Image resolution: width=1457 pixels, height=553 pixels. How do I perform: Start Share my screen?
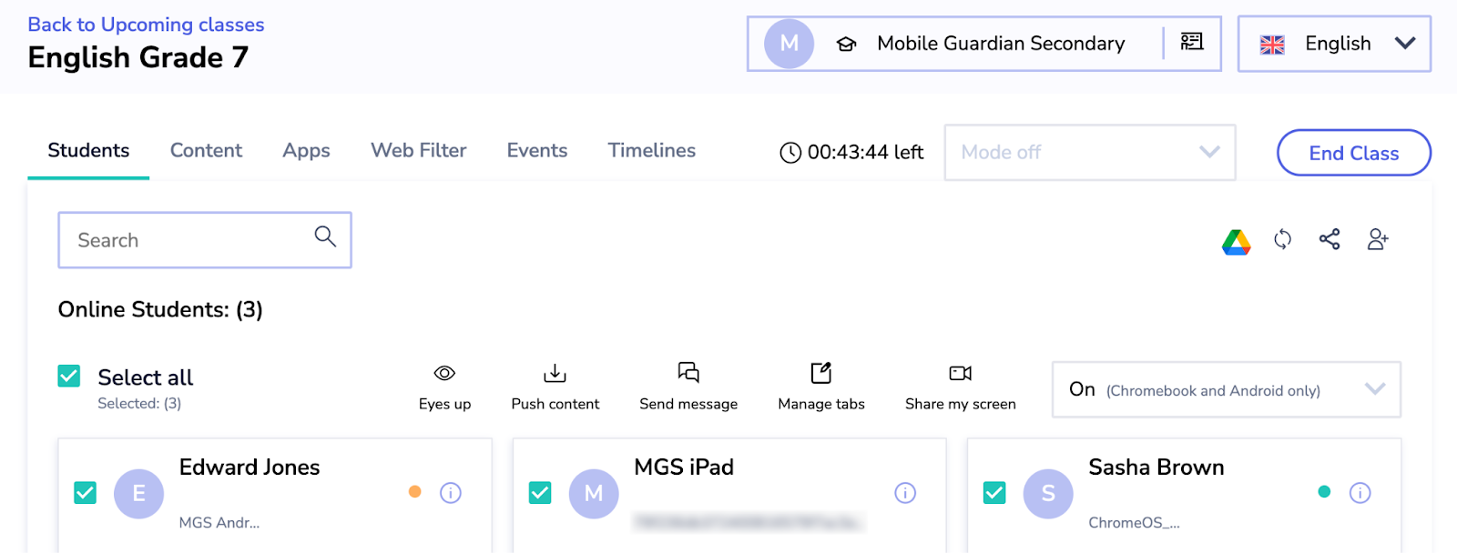pyautogui.click(x=960, y=387)
